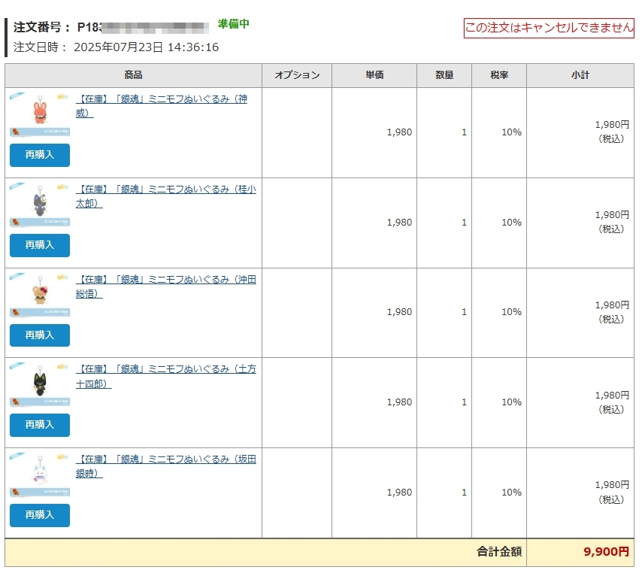Click the 合計金額 label
The height and width of the screenshot is (573, 642).
pyautogui.click(x=499, y=552)
